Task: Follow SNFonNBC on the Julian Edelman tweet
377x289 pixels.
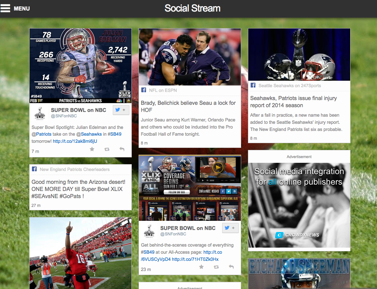Action: point(121,110)
